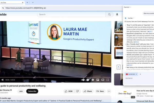Dislike the video
The image size is (154, 103).
pyautogui.click(x=78, y=91)
